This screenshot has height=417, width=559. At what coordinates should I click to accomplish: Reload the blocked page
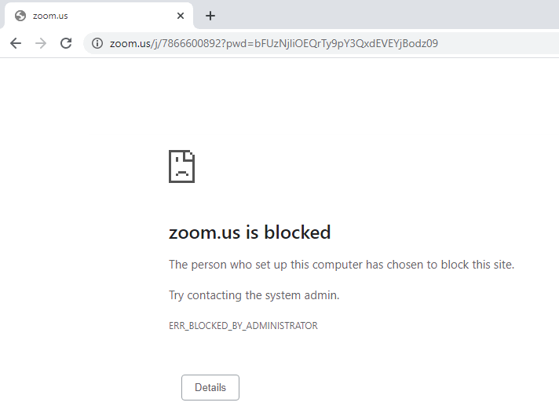coord(66,43)
